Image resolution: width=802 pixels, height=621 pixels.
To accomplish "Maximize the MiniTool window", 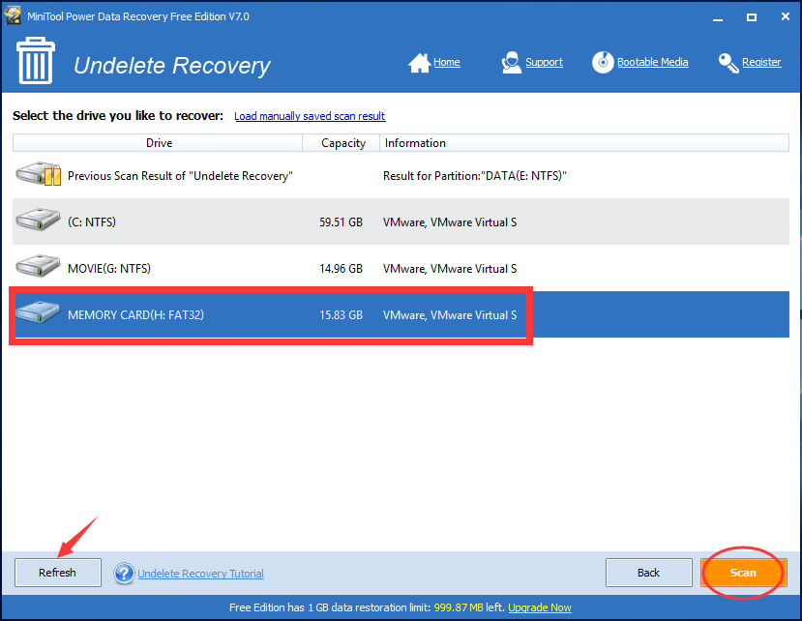I will [752, 17].
